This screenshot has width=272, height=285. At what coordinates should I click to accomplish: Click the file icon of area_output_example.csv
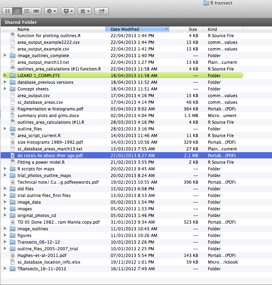13,49
